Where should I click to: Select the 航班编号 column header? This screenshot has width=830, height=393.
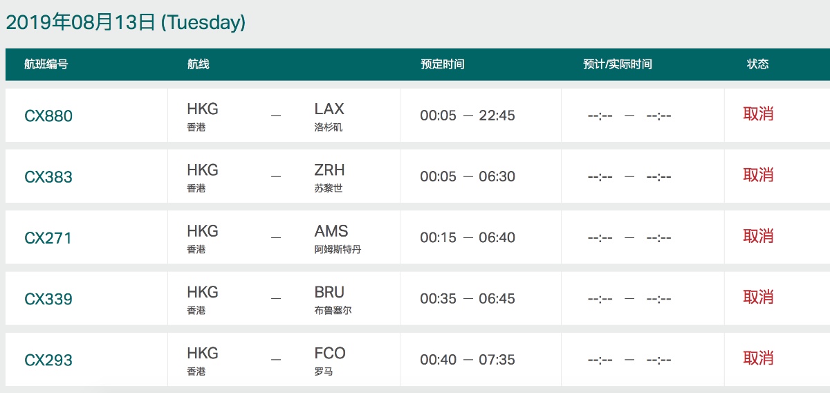point(46,64)
